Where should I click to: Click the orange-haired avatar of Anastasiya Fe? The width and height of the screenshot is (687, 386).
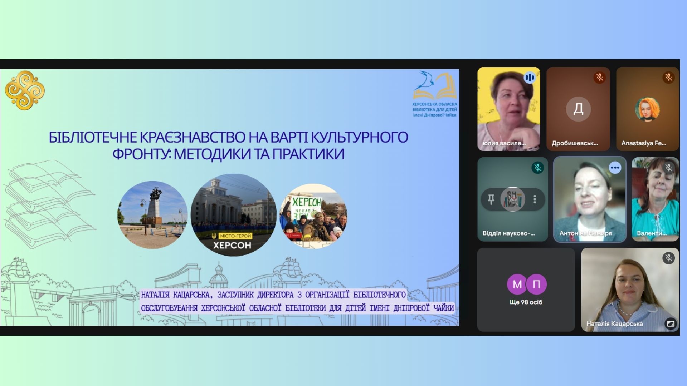coord(647,109)
